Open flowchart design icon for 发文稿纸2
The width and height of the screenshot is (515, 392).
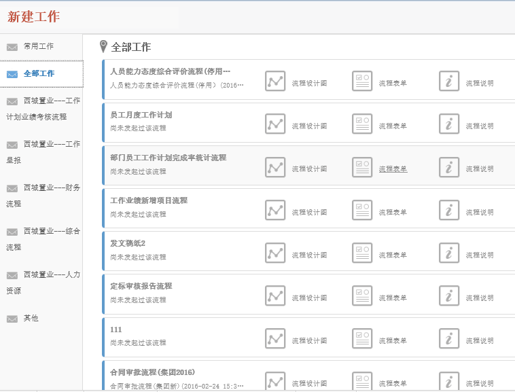point(274,253)
